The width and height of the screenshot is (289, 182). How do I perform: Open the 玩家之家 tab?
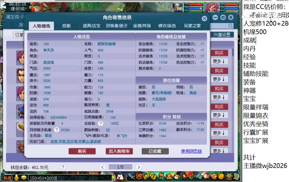click(x=192, y=26)
